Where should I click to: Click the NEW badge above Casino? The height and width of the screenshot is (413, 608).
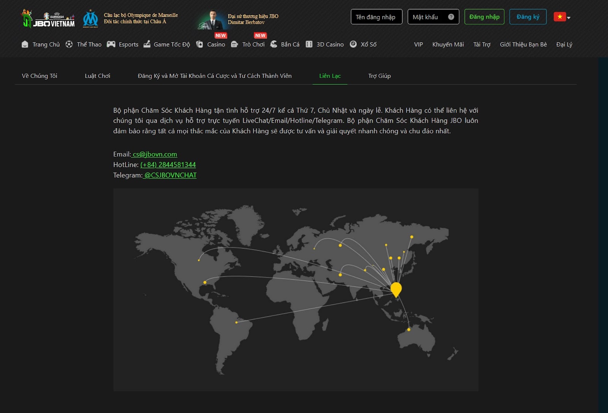coord(220,35)
